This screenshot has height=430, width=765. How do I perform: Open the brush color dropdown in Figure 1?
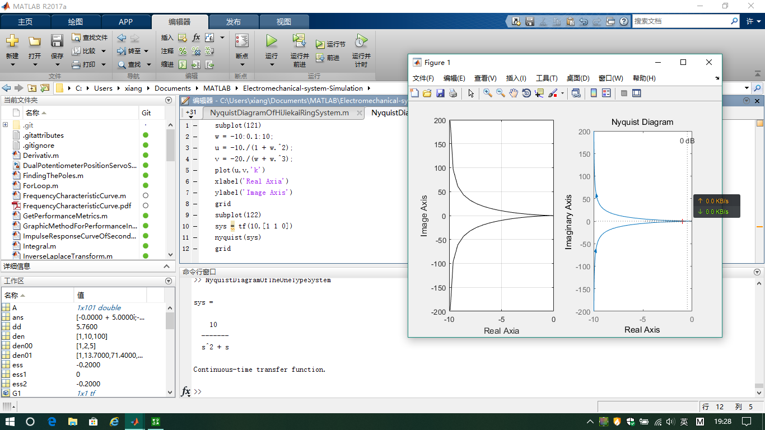562,94
